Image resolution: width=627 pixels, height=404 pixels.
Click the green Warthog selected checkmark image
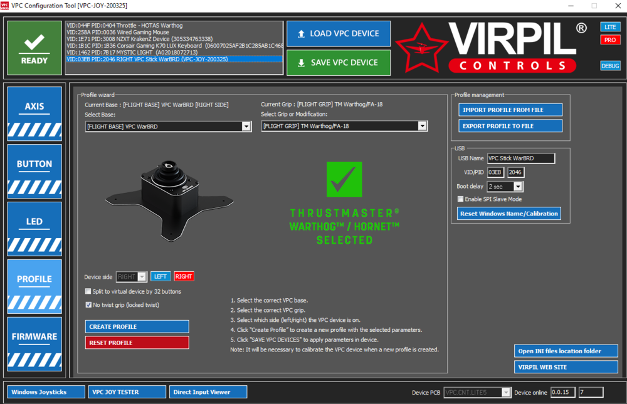click(344, 179)
